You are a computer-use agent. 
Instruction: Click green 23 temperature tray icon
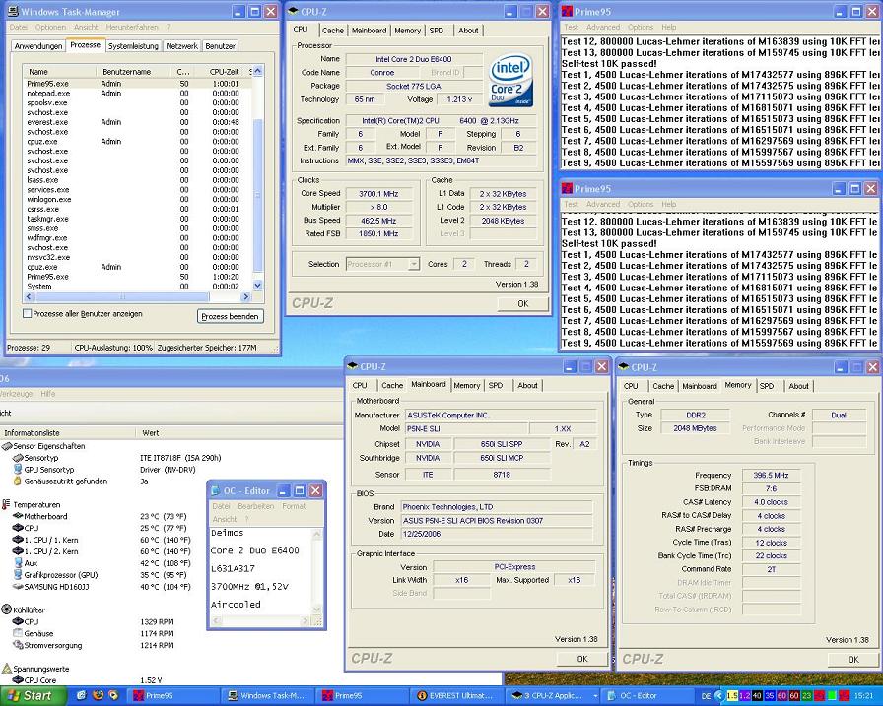pyautogui.click(x=806, y=696)
